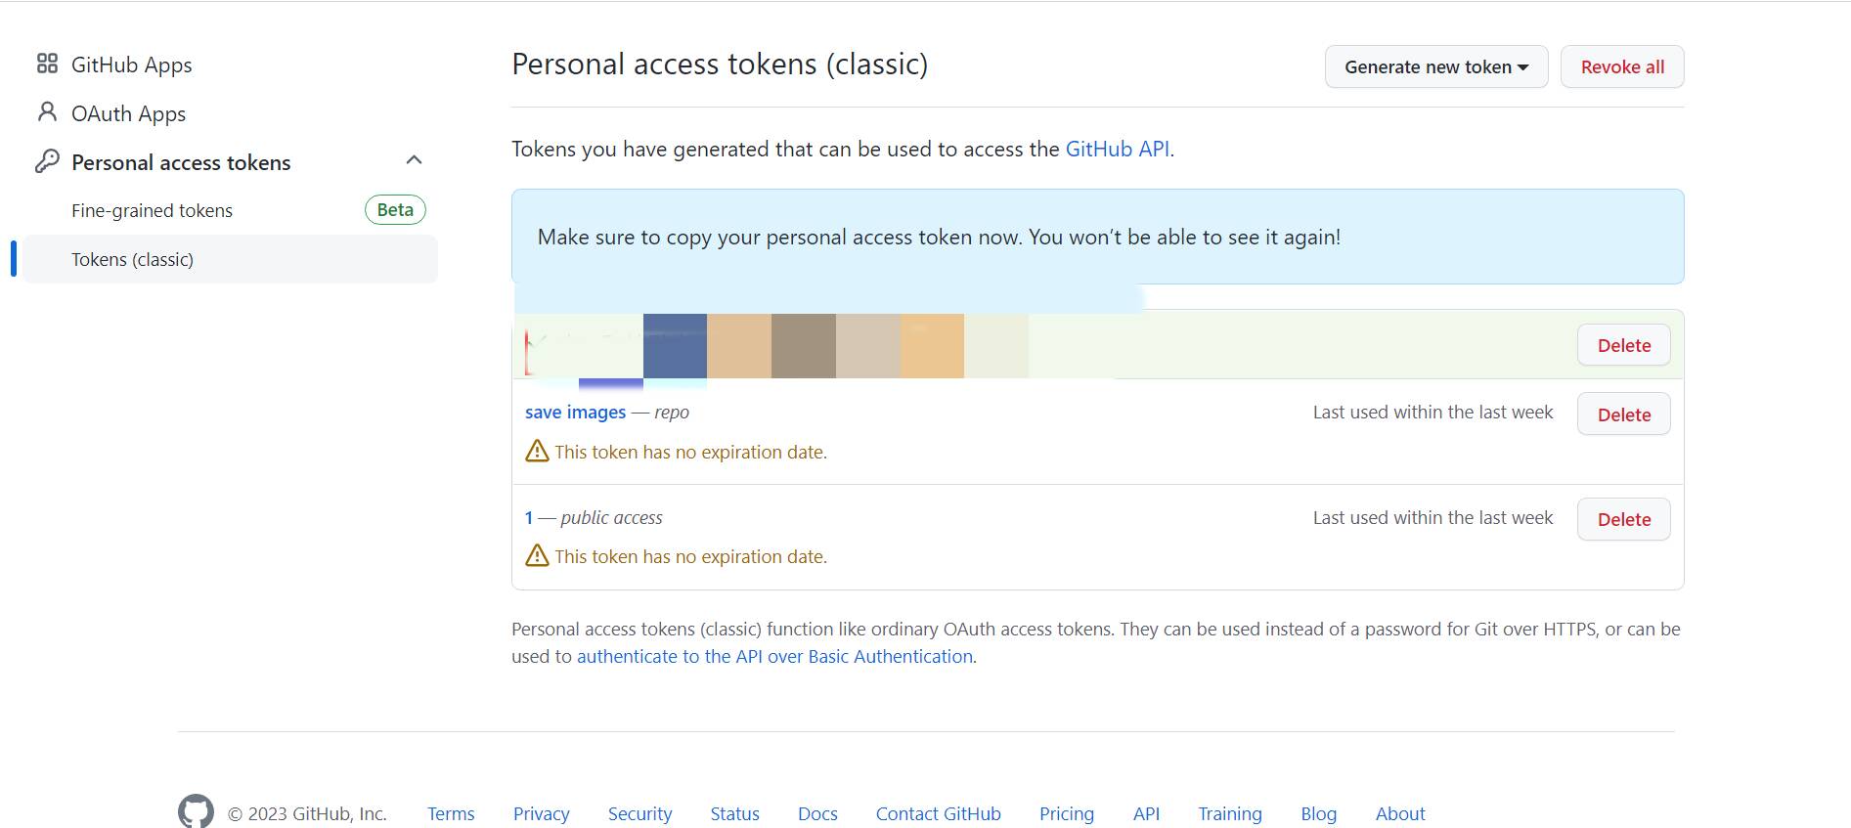Click the copy-your-token notice banner

point(1097,237)
